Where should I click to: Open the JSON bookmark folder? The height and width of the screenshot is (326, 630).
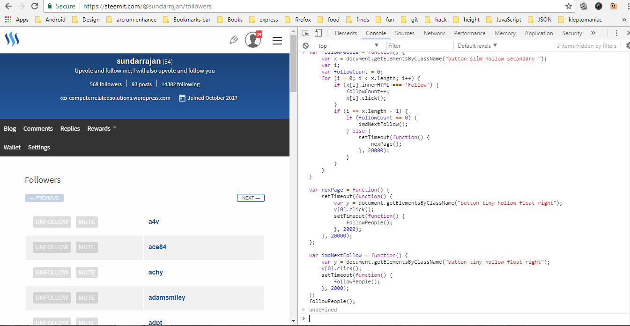pos(540,20)
